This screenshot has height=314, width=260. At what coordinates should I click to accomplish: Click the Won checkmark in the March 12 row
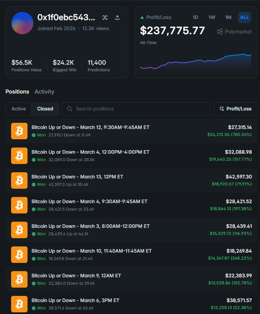coord(34,135)
